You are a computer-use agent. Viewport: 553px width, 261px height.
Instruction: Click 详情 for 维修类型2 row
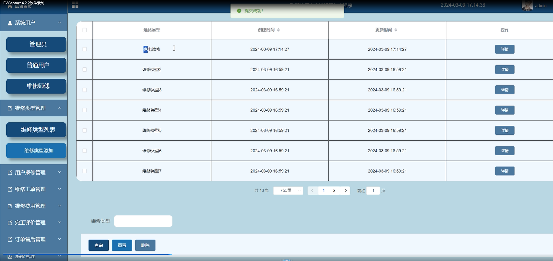coord(505,69)
